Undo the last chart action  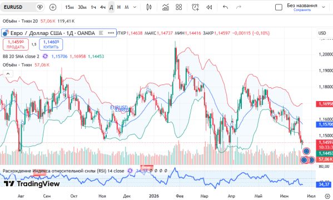pos(225,7)
